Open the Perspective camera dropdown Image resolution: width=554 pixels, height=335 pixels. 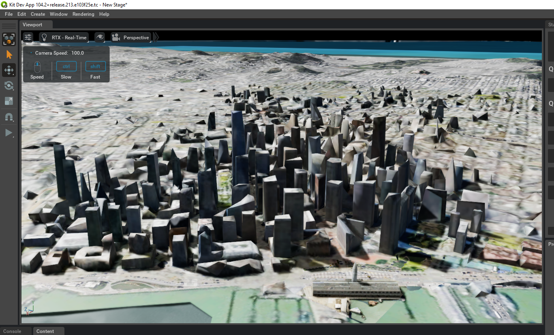pos(137,37)
